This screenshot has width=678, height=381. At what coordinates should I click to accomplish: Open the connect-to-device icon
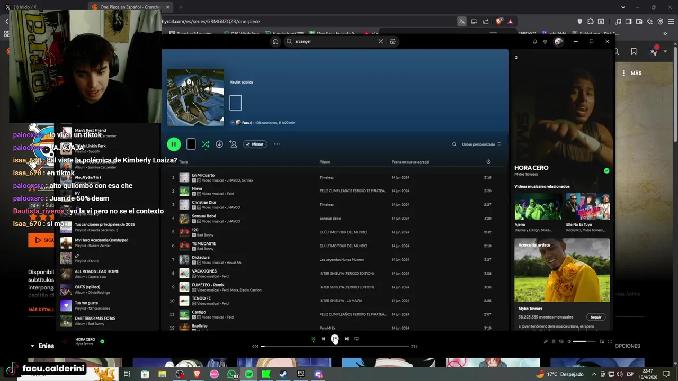click(x=561, y=341)
